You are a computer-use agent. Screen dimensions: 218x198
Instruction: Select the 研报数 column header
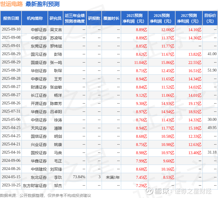click(94, 18)
